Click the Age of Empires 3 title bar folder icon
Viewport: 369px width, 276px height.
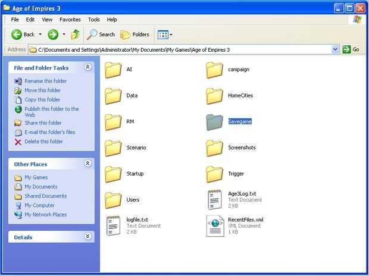click(7, 8)
